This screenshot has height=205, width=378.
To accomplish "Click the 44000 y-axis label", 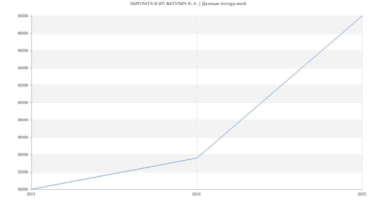I will [x=23, y=68].
